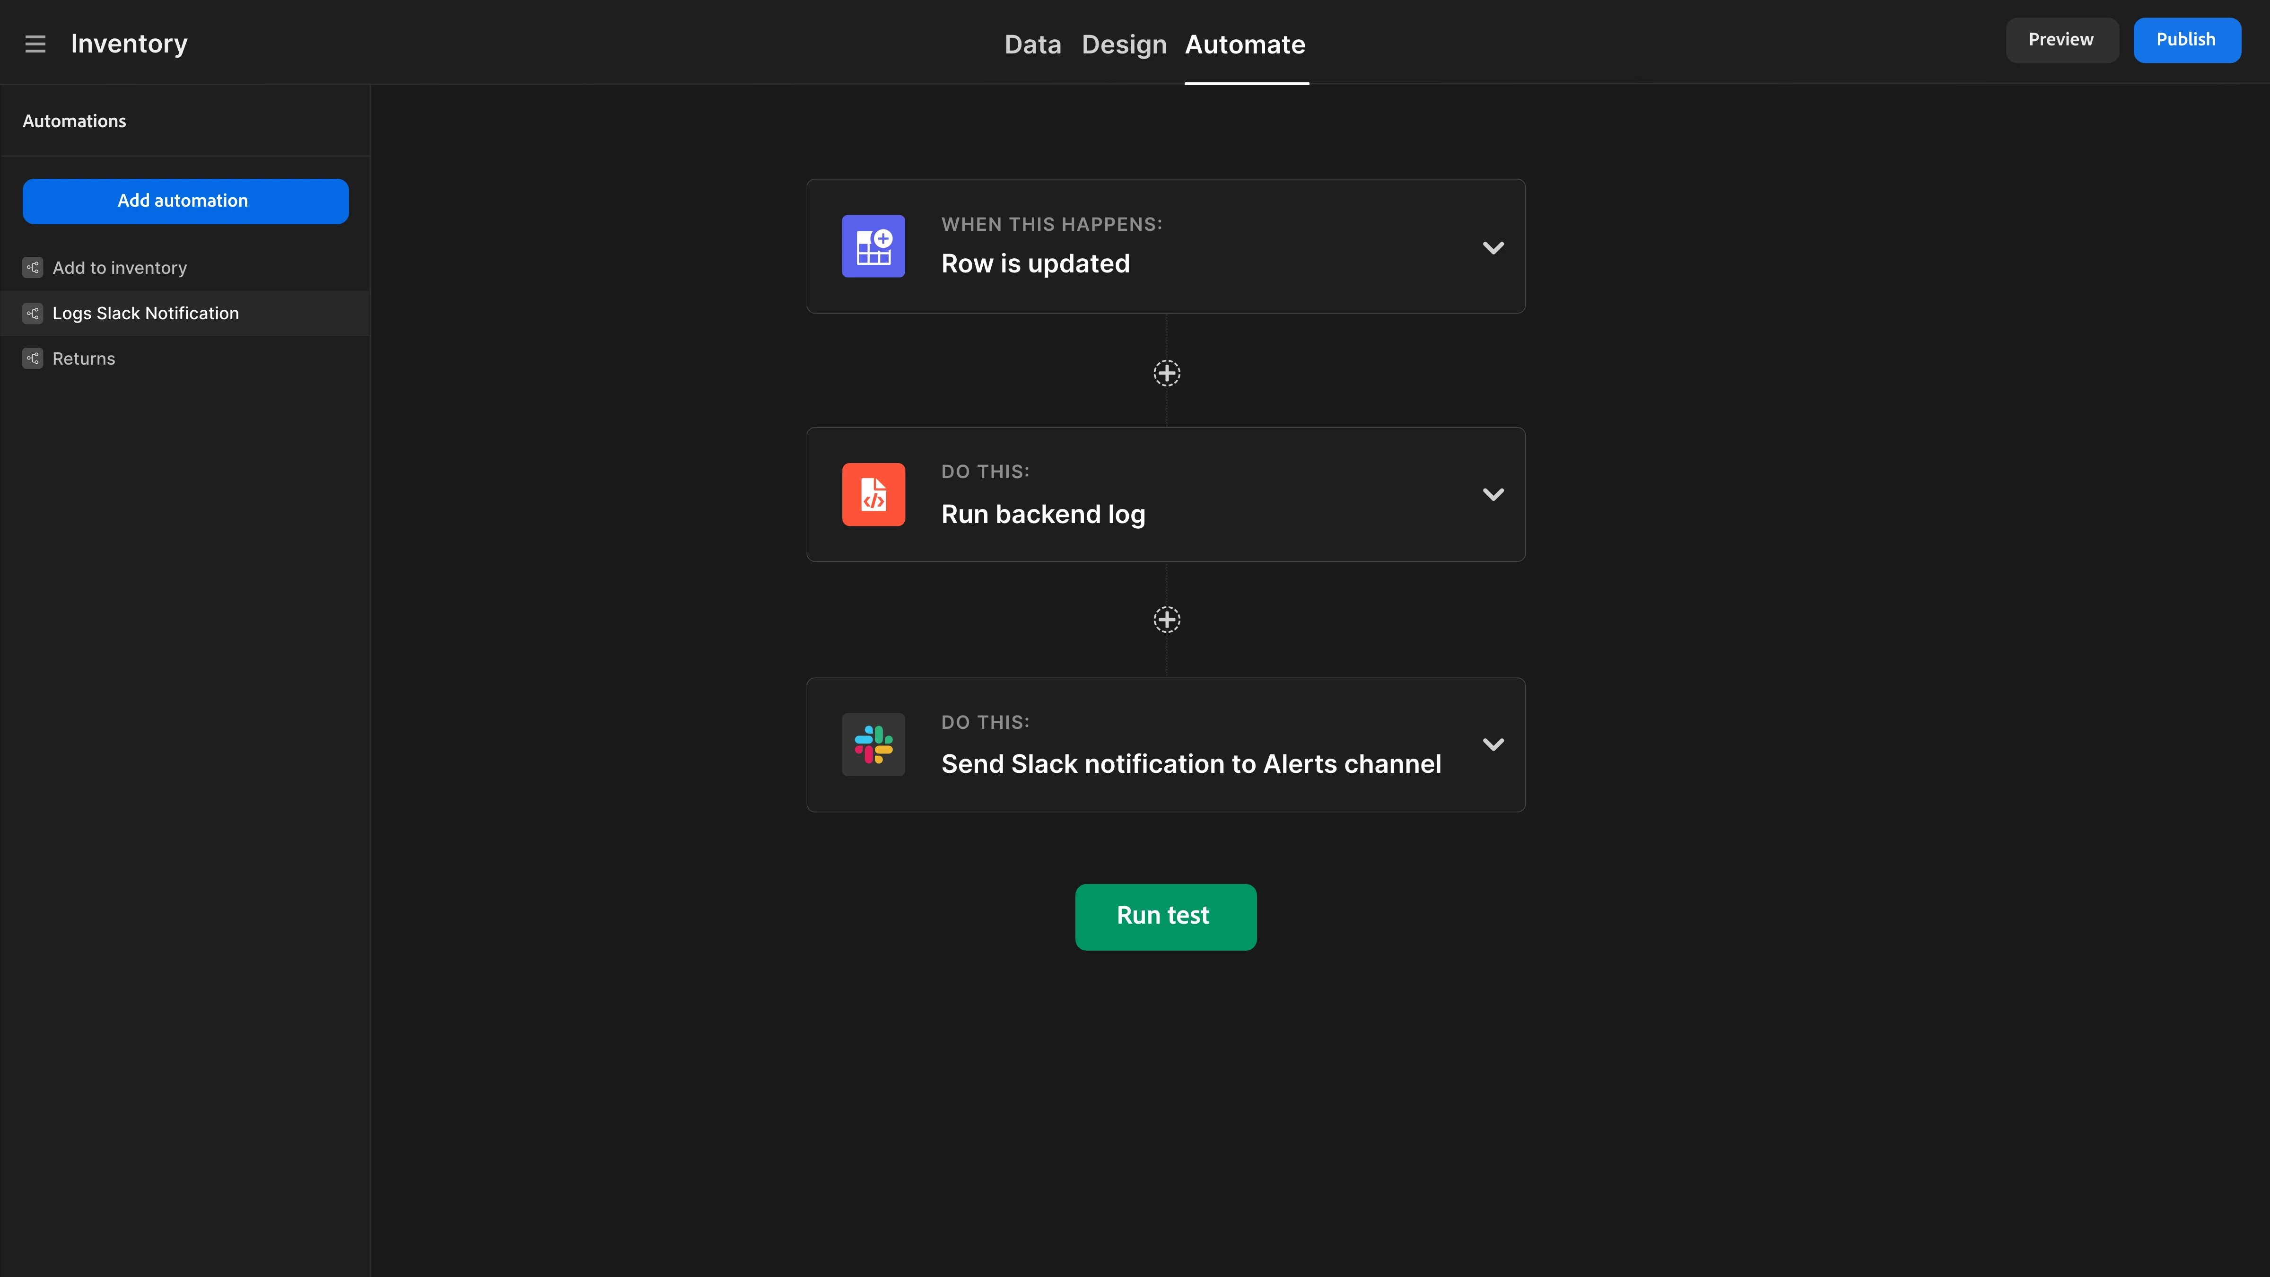The image size is (2270, 1277).
Task: Click the second plus connector between actions
Action: click(1166, 619)
